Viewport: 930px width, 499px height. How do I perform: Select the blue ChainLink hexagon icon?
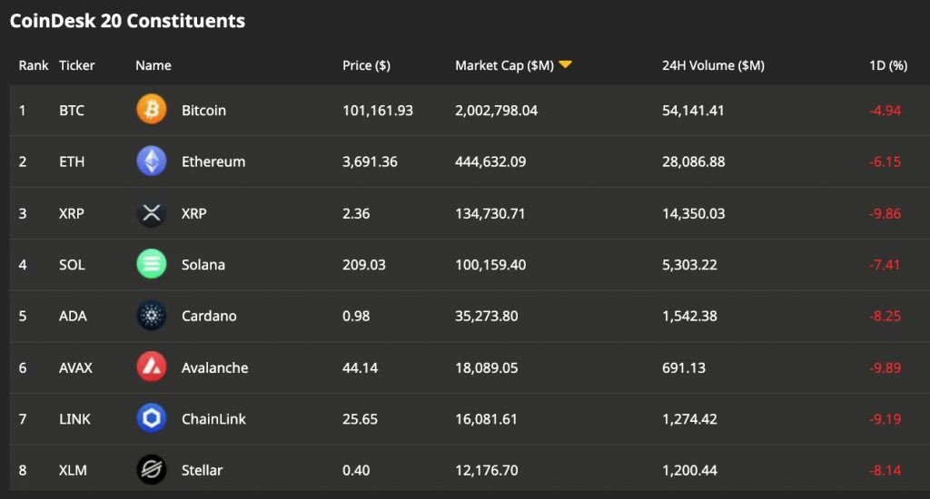click(152, 418)
